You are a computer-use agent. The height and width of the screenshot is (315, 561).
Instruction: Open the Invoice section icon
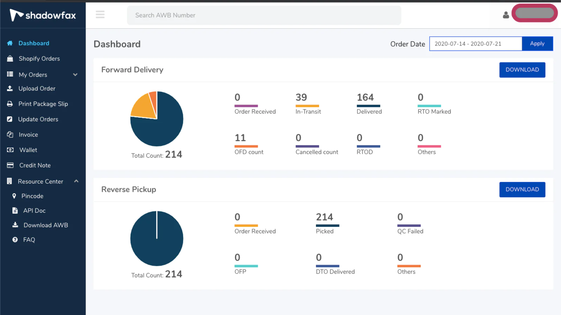pyautogui.click(x=9, y=134)
